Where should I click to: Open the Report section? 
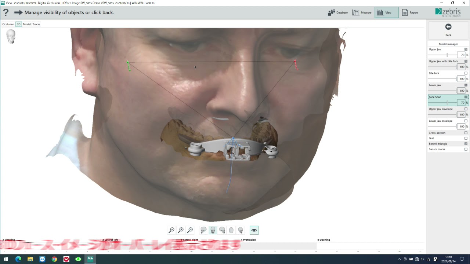tap(410, 12)
